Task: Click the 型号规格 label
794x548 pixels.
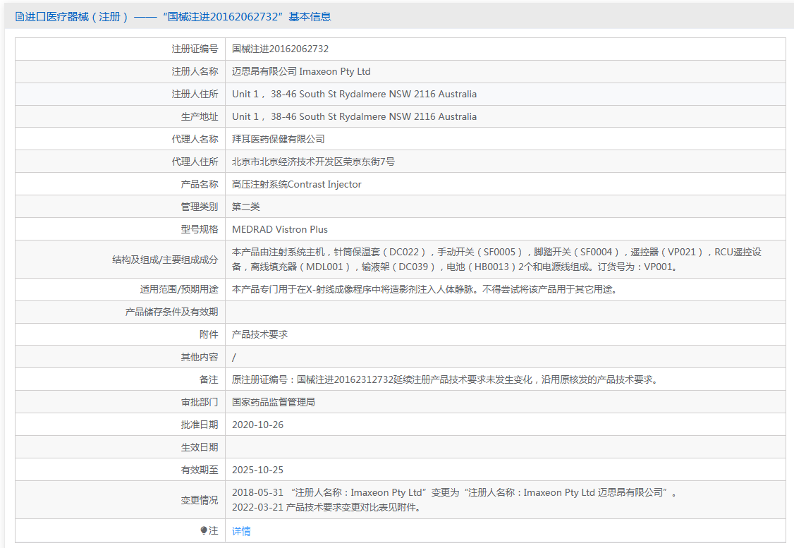Action: click(x=199, y=229)
